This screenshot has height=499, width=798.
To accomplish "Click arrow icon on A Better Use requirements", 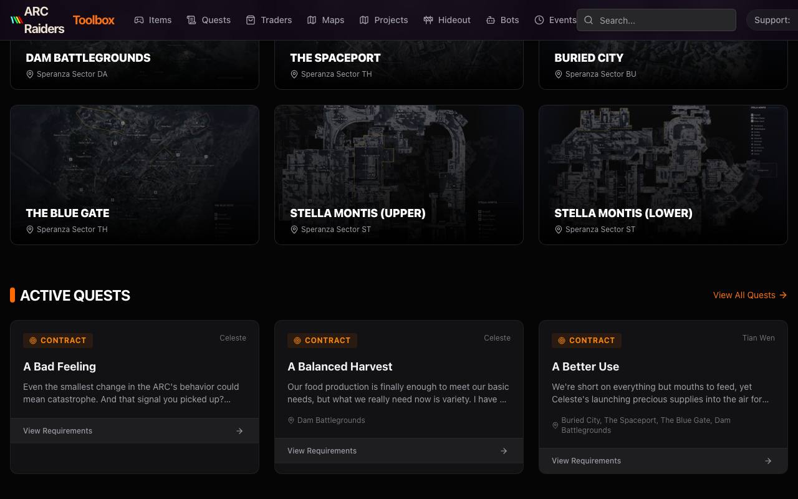I will click(768, 461).
